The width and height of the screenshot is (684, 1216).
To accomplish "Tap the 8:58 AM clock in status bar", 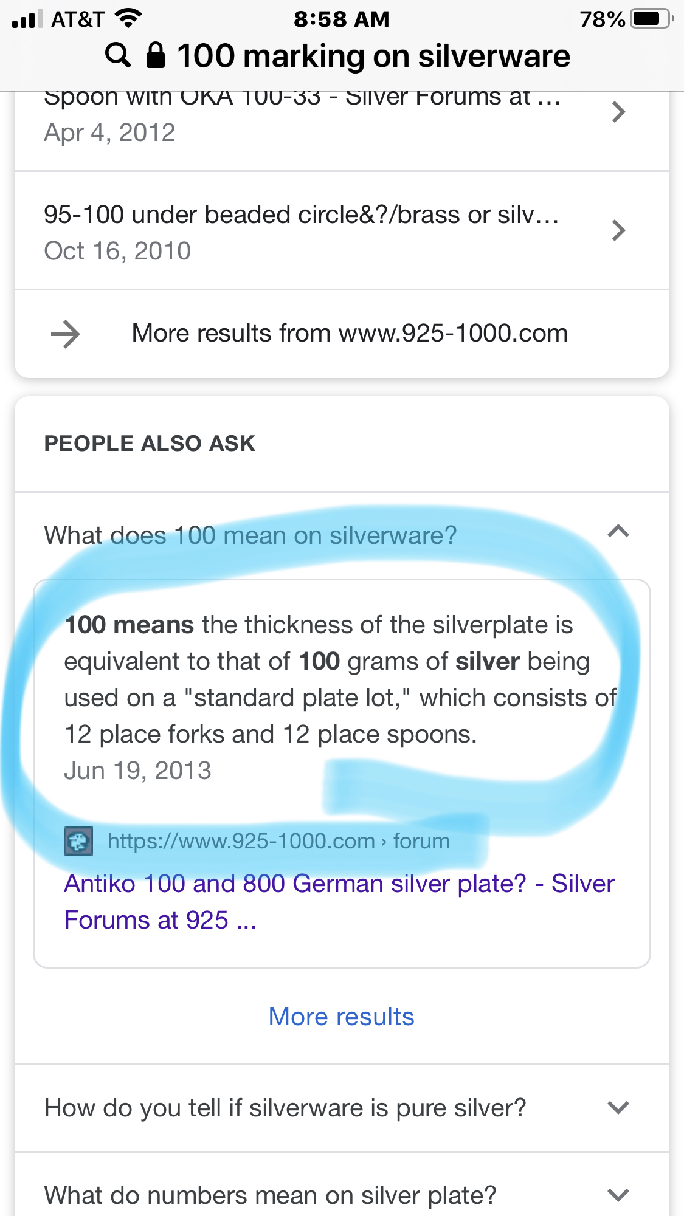I will (341, 19).
